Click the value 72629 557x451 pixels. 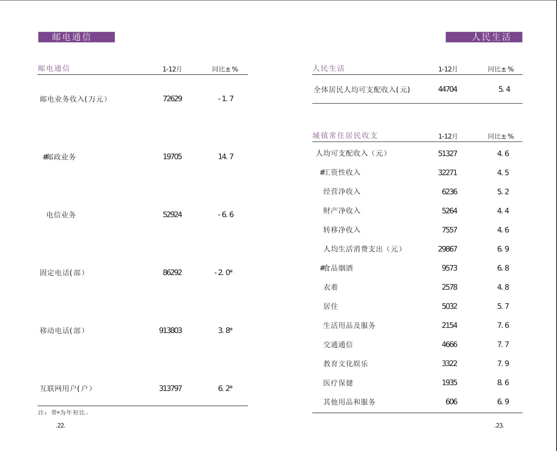172,99
